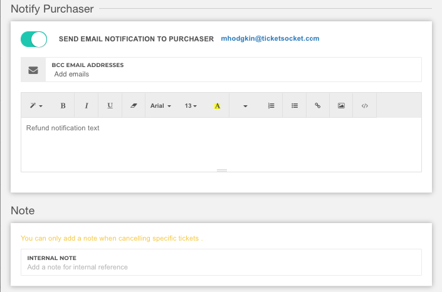Apply the yellow highlight text color

pyautogui.click(x=217, y=106)
